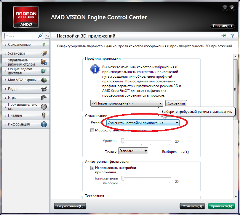This screenshot has height=215, width=240.
Task: Click the Информация blue info icon
Action: [x=44, y=124]
